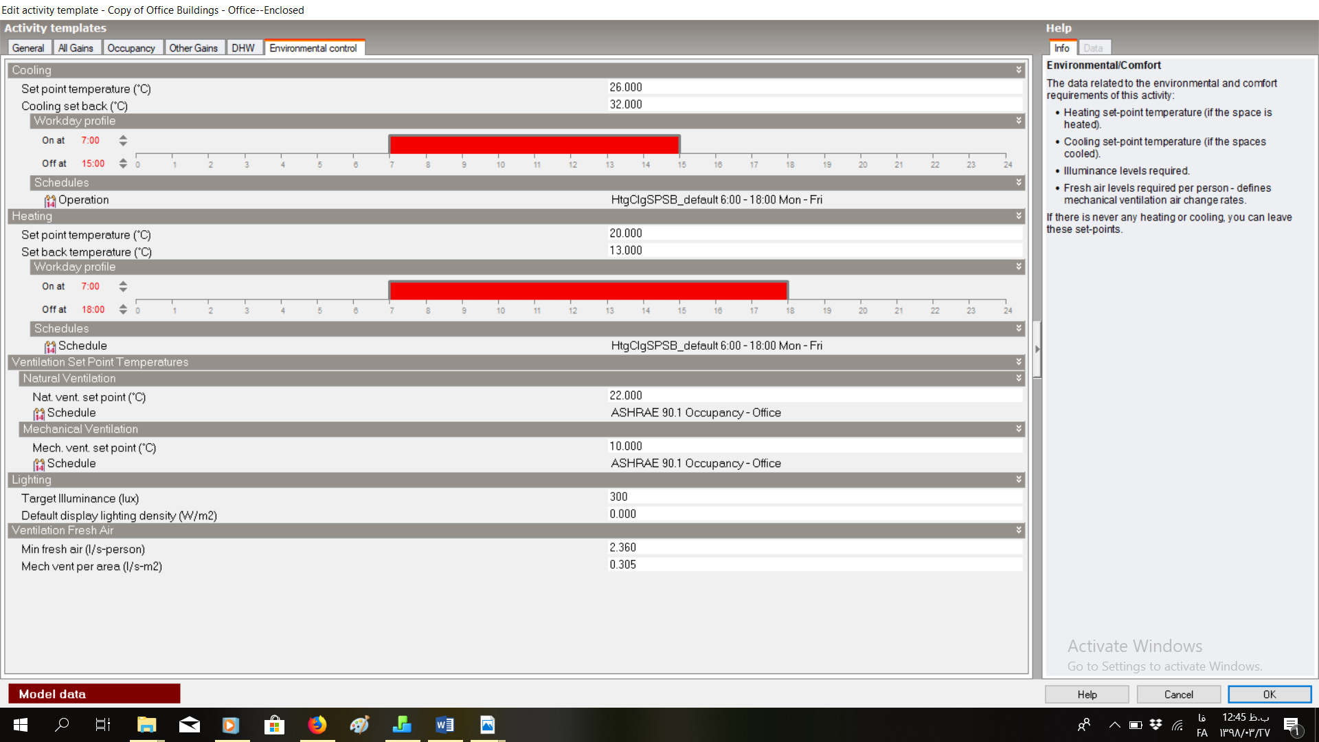The width and height of the screenshot is (1319, 742).
Task: Collapse Ventilation Set Point Temperatures section
Action: [1019, 362]
